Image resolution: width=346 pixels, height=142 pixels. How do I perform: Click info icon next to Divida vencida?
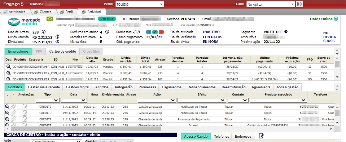point(57,37)
